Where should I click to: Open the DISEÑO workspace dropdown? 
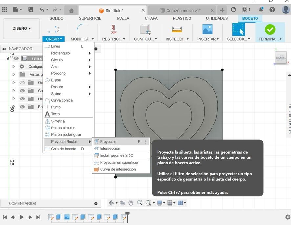click(x=22, y=28)
